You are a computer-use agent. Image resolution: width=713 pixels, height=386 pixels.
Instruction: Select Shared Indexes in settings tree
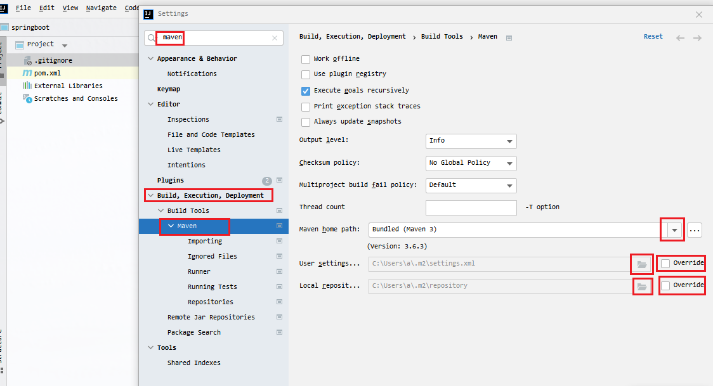click(x=193, y=363)
